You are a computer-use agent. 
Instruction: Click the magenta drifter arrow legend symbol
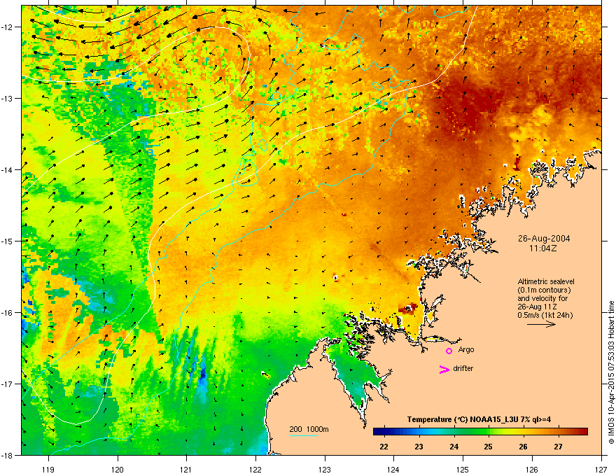click(444, 369)
